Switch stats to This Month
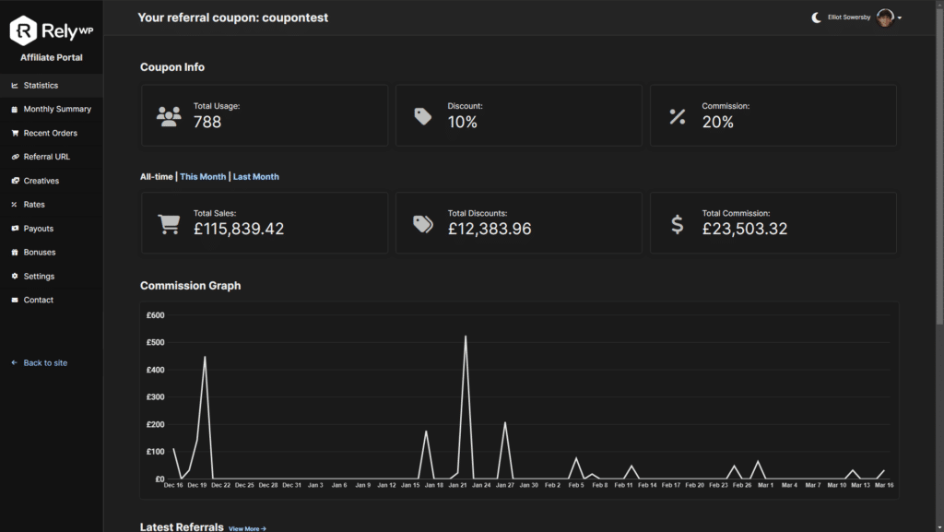 point(203,177)
